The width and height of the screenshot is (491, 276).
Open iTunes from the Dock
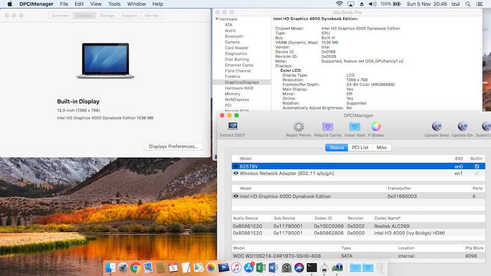pos(236,267)
